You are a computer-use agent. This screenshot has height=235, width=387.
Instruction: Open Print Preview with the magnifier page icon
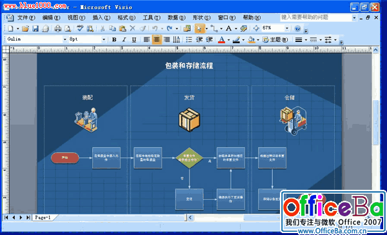[x=68, y=28]
